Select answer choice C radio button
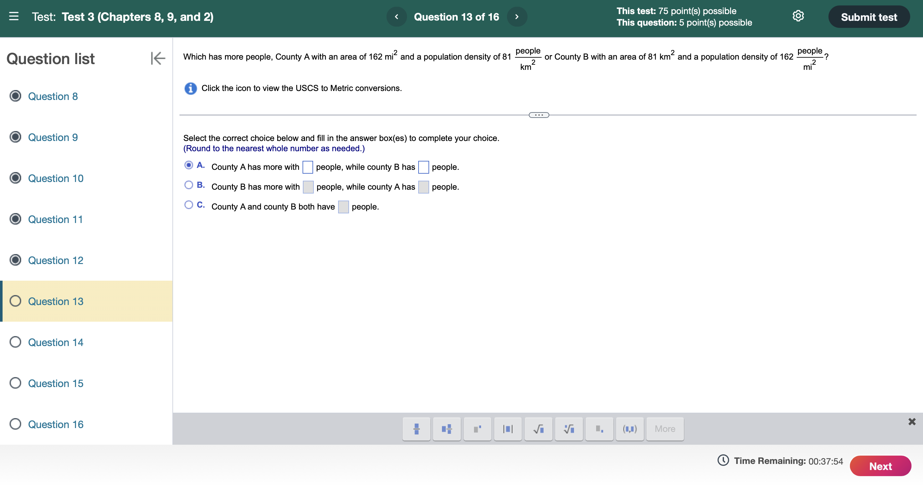The image size is (923, 487). point(188,204)
